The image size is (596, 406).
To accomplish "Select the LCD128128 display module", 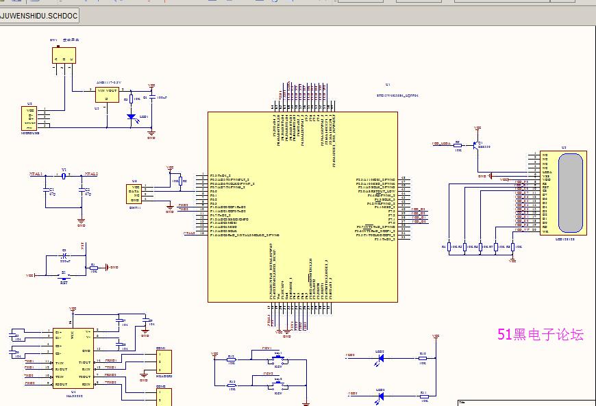I will pyautogui.click(x=563, y=192).
